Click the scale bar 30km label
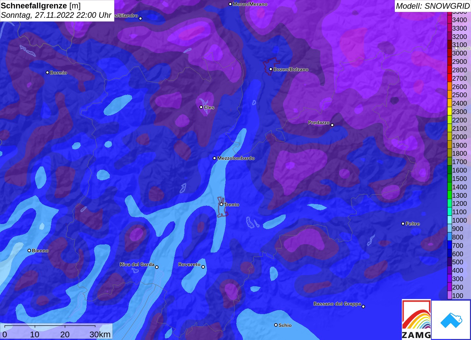 click(100, 334)
